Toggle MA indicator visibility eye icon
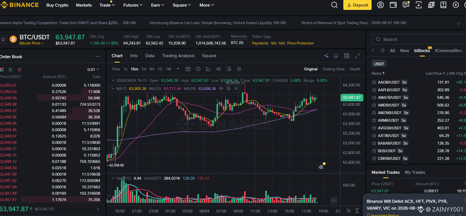 pos(221,88)
